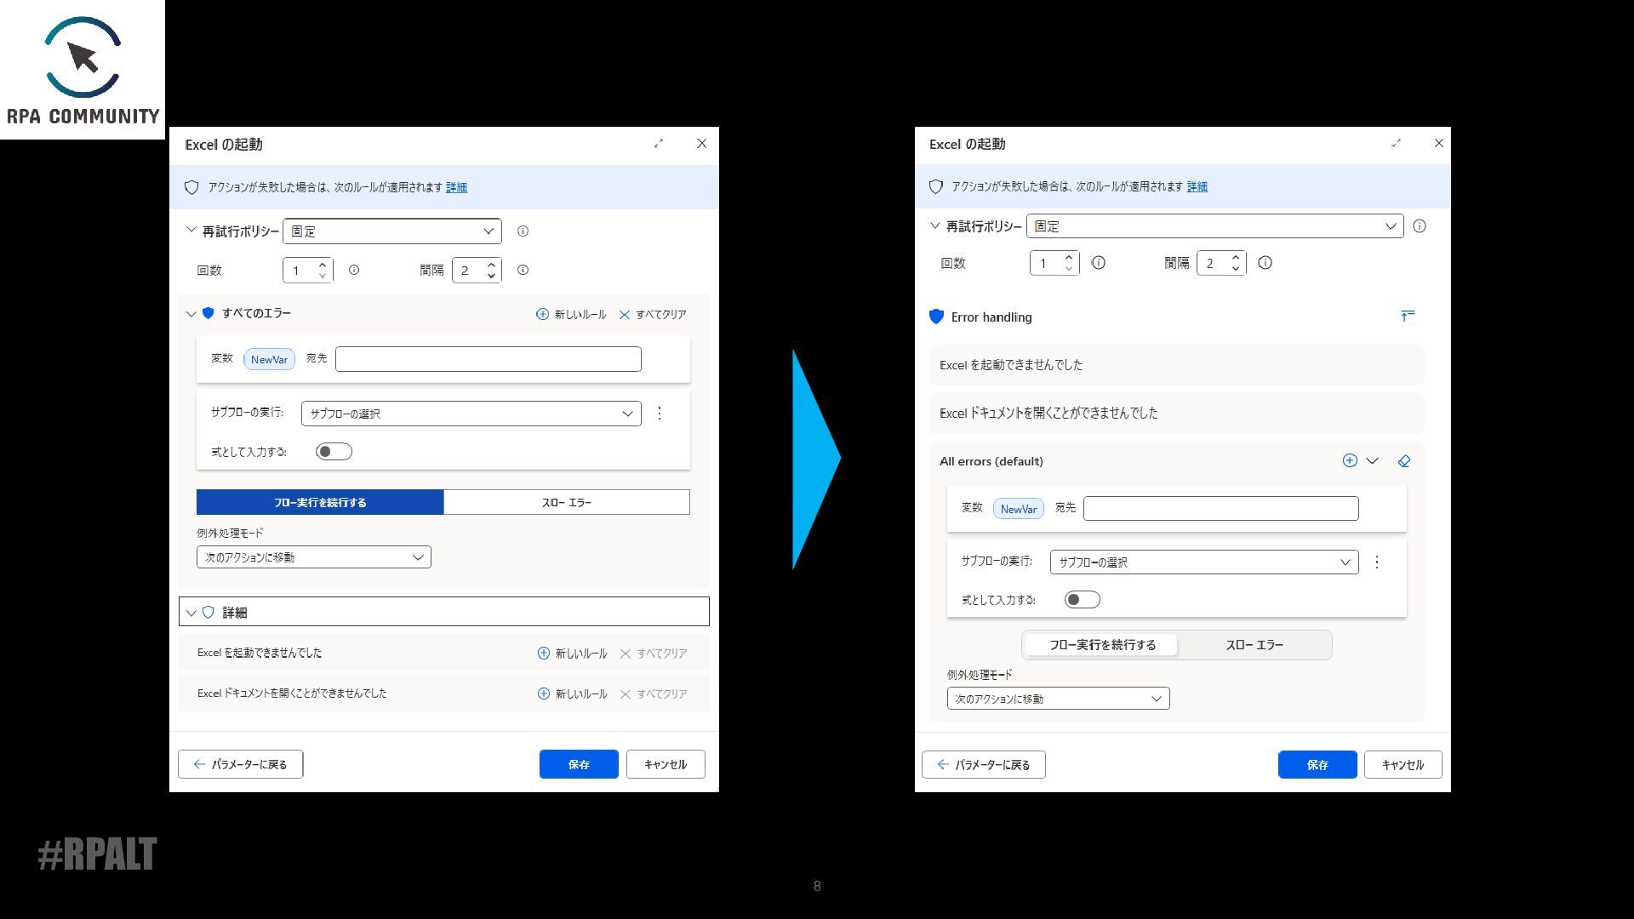This screenshot has height=919, width=1634.
Task: Open right dialog 再試行ポリシー 固定 dropdown
Action: (1214, 226)
